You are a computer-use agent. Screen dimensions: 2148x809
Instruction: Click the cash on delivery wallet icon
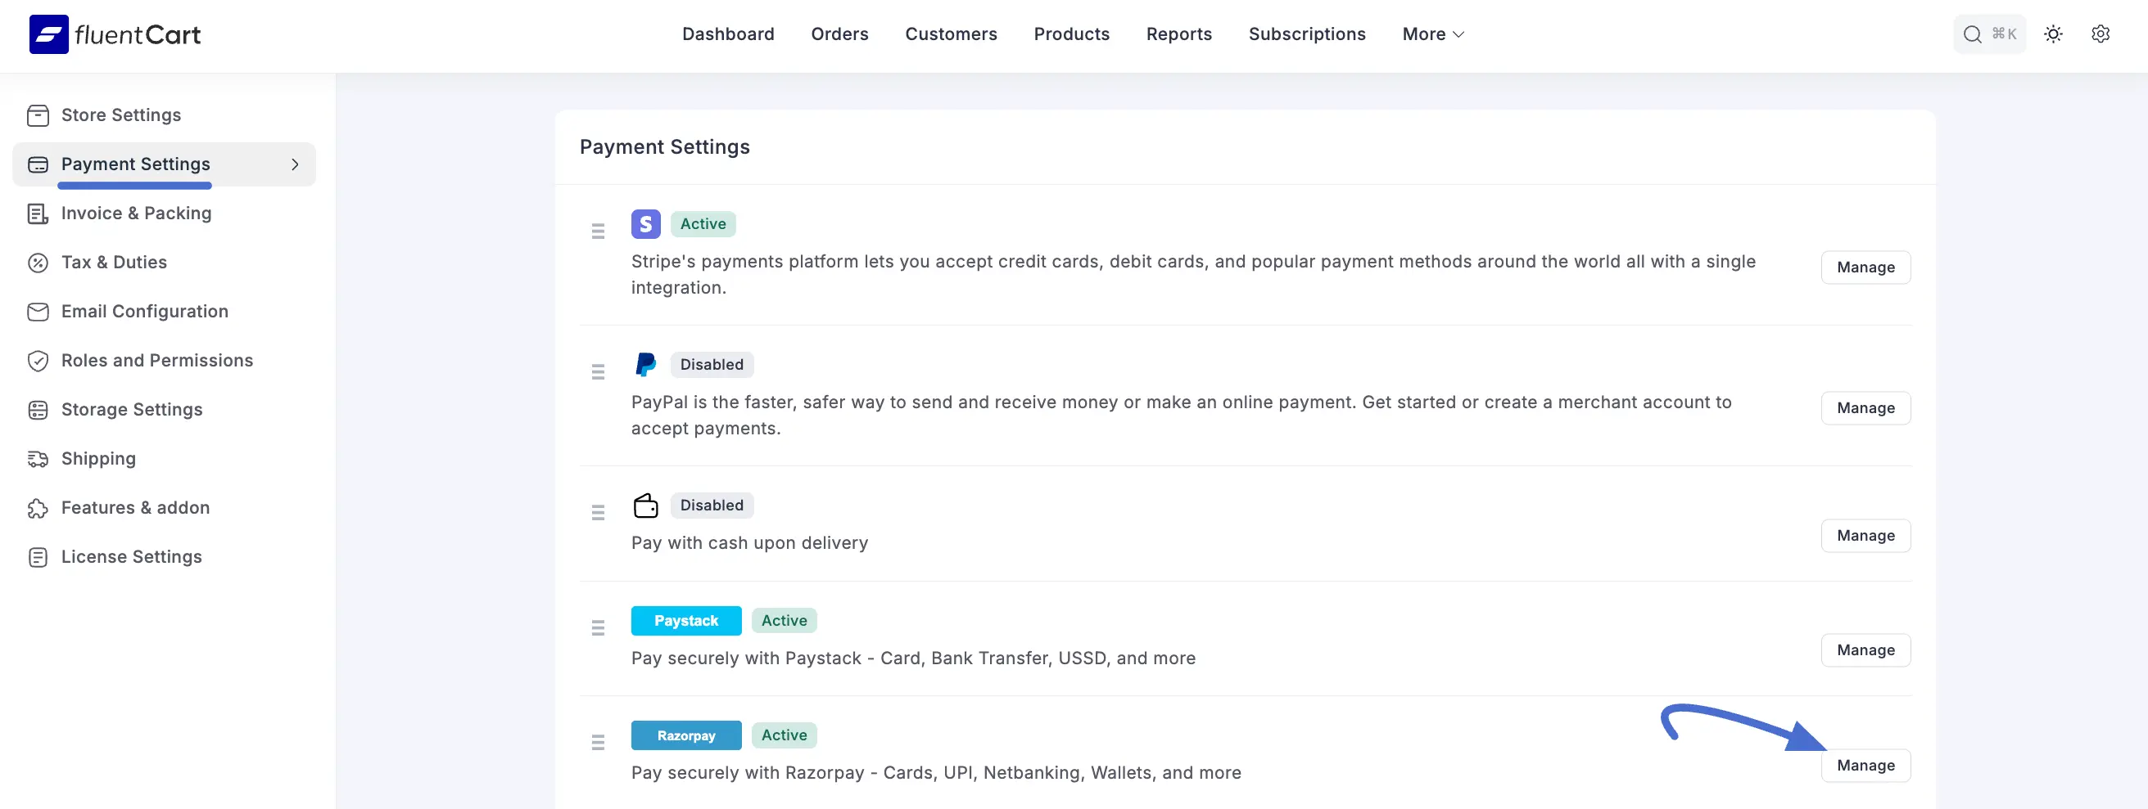(x=646, y=505)
